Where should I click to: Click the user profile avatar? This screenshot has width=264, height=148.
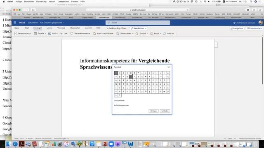260,23
